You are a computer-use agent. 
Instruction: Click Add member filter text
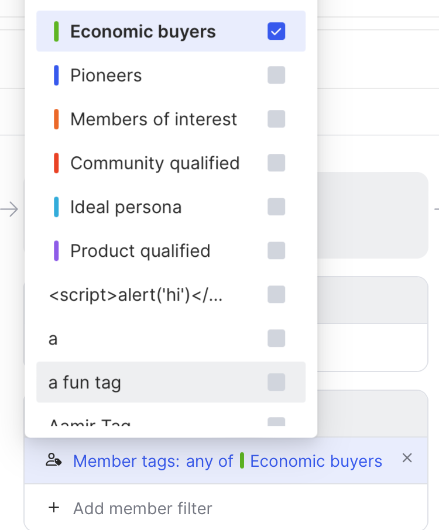(142, 508)
